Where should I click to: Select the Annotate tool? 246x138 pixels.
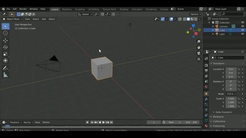(x=5, y=68)
